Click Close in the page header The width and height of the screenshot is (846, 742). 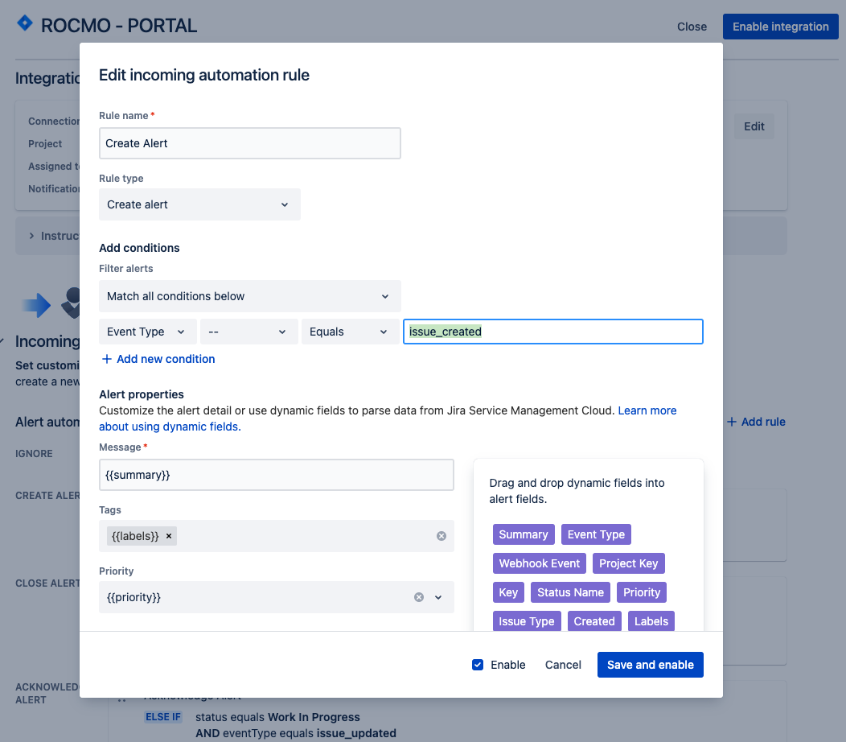coord(692,27)
